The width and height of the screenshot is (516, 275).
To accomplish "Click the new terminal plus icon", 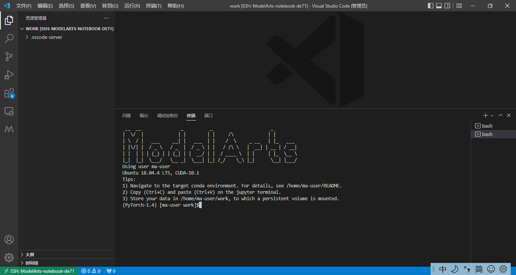I will point(485,115).
